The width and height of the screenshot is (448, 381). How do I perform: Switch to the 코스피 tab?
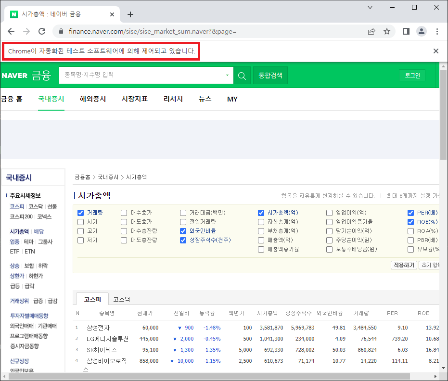tap(92, 299)
